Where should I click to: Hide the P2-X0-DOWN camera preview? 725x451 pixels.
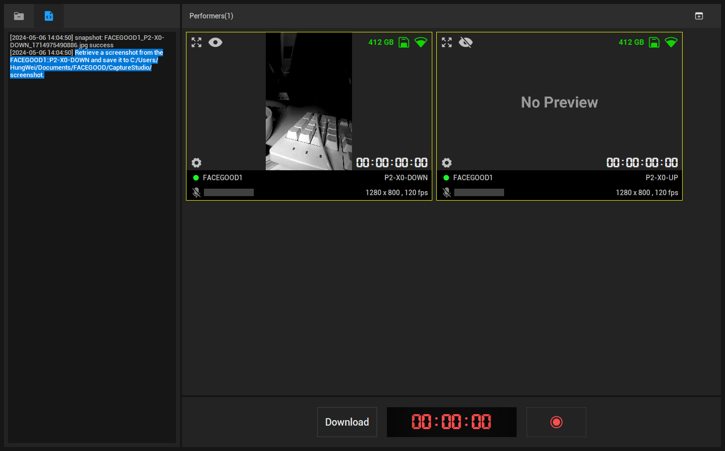tap(215, 42)
